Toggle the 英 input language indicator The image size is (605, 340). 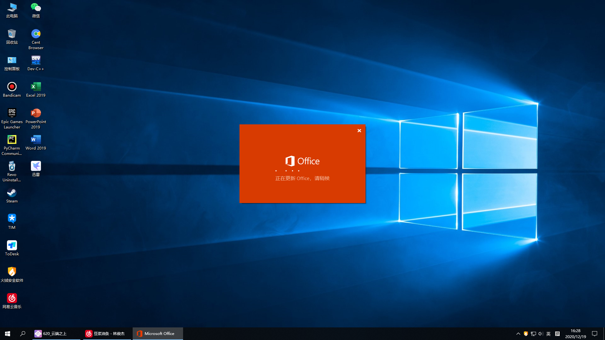pyautogui.click(x=549, y=334)
